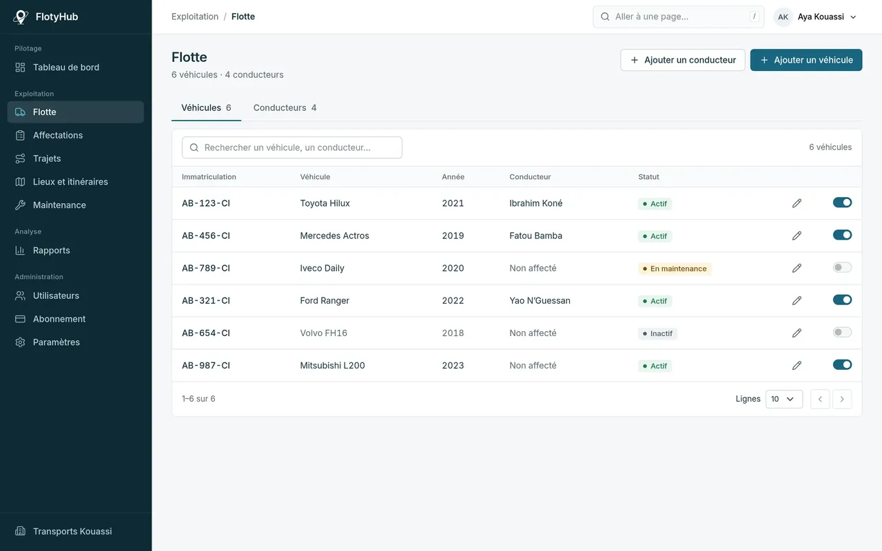
Task: Click Ajouter un conducteur button
Action: click(x=683, y=60)
